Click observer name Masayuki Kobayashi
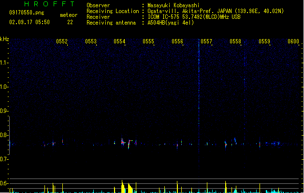The width and height of the screenshot is (304, 193). pyautogui.click(x=174, y=5)
